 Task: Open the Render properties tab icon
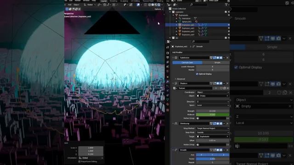coord(168,53)
